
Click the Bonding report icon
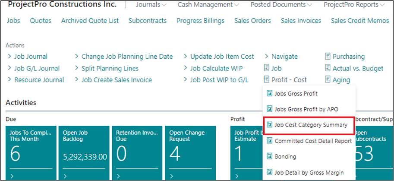pos(270,156)
